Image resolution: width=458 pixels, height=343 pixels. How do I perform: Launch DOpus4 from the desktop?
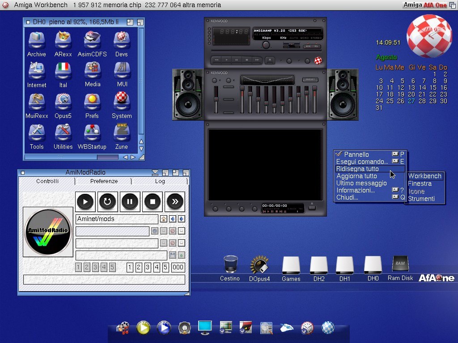coord(259,265)
